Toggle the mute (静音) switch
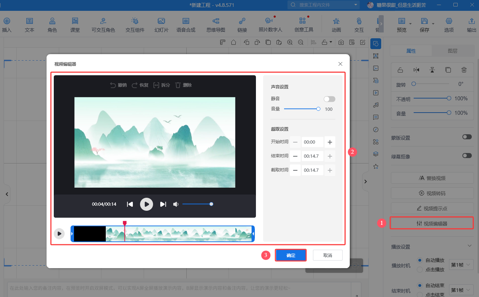This screenshot has height=297, width=479. [329, 99]
